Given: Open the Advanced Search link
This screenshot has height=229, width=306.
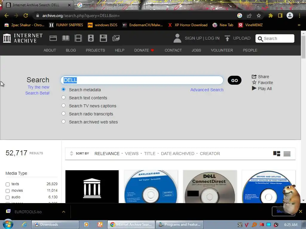Looking at the screenshot, I should coord(207,90).
